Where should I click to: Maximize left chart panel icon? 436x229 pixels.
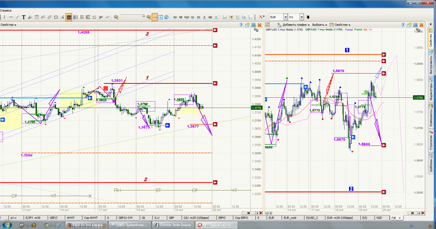point(253,25)
